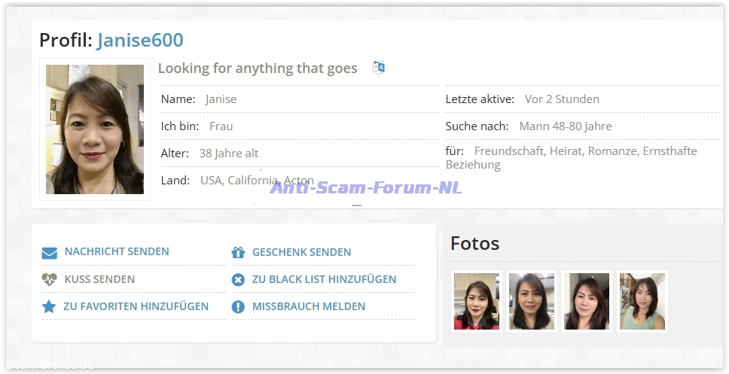Click the gift box icon
This screenshot has height=374, width=729.
pyautogui.click(x=238, y=253)
